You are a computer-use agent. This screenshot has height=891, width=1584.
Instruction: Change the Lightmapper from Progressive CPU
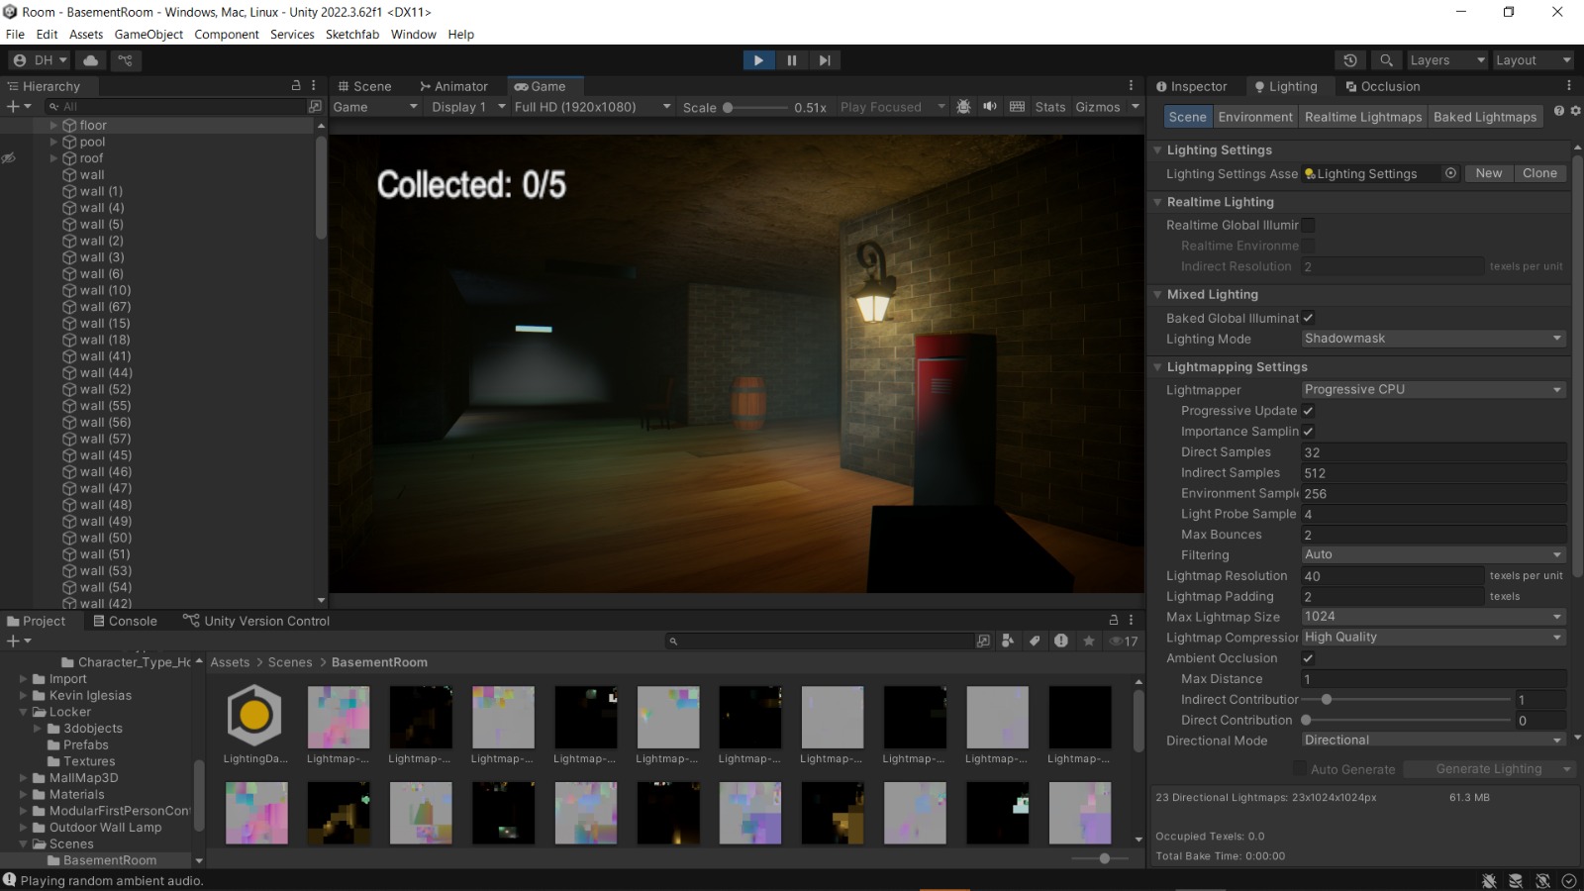tap(1432, 389)
